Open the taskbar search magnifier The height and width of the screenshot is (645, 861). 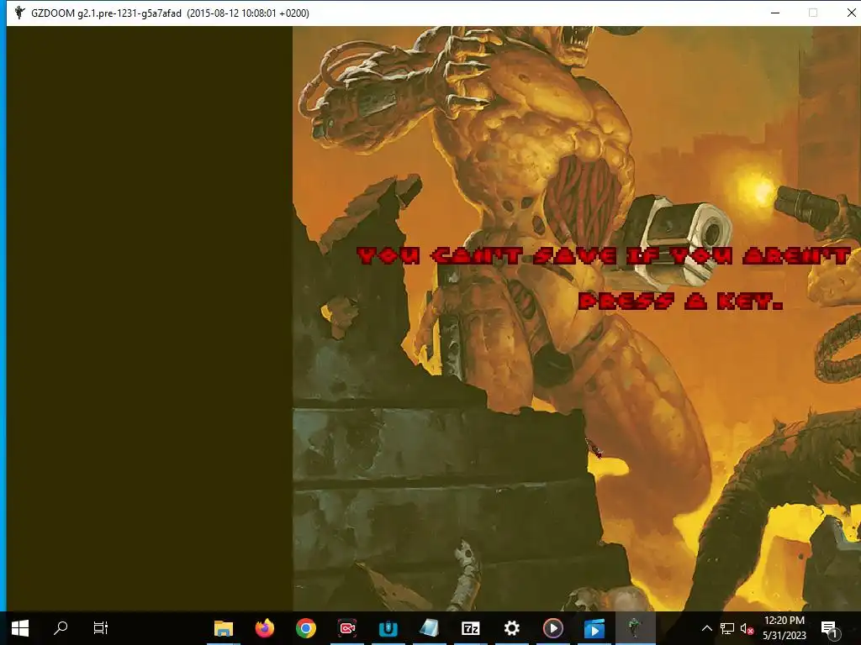[x=61, y=628]
